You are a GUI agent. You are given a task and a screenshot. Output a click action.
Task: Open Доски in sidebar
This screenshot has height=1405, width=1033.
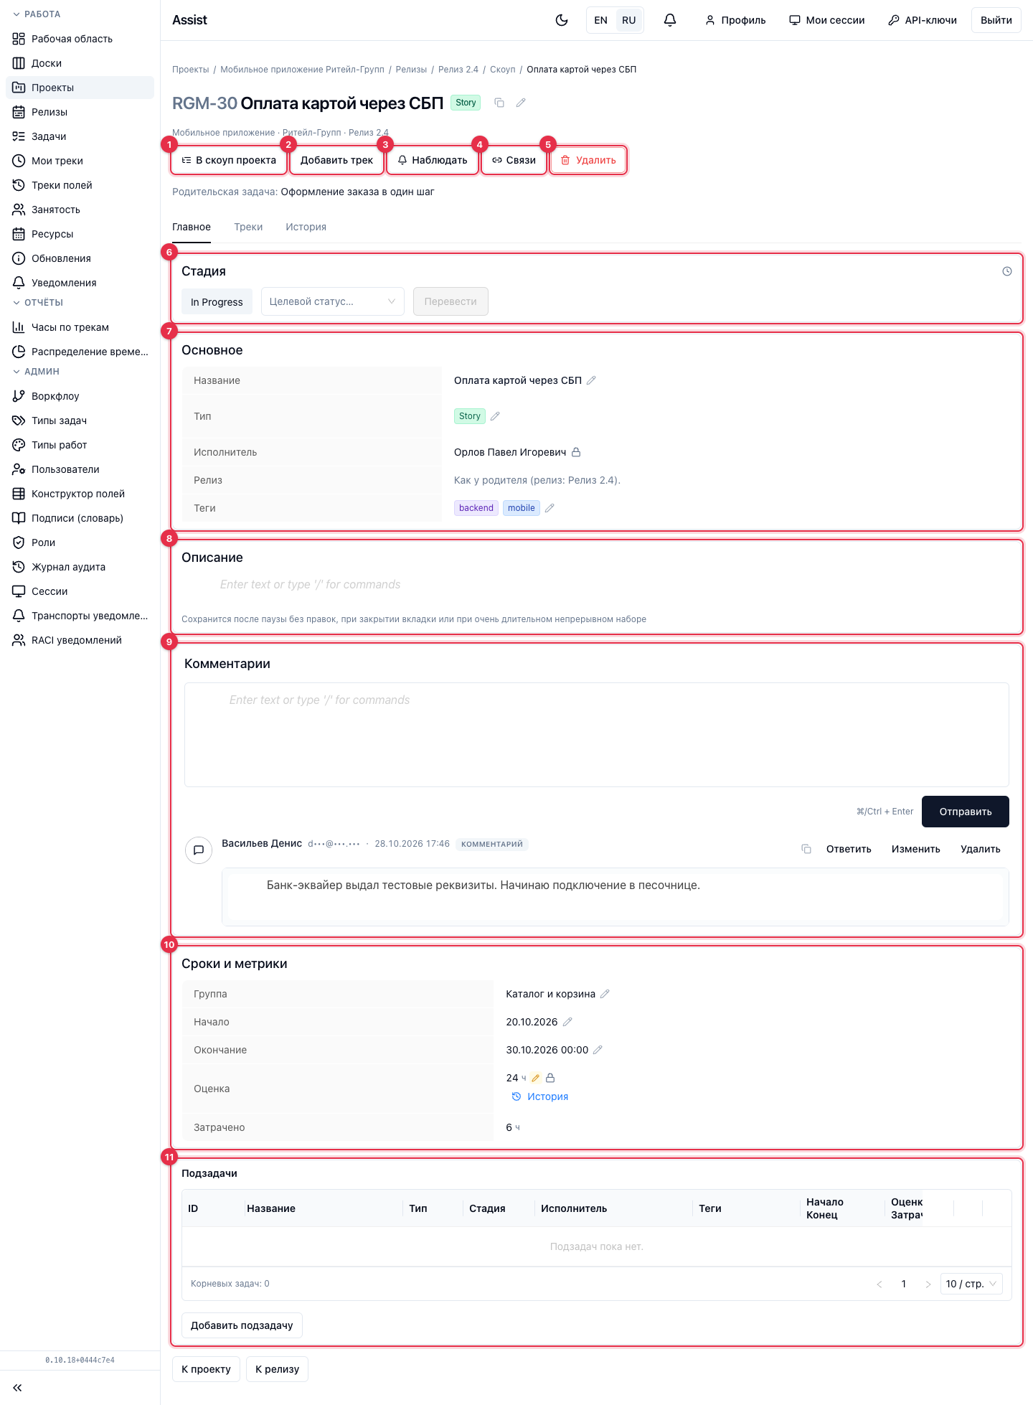[x=80, y=63]
